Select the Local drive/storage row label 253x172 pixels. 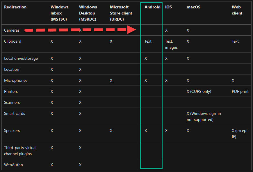(21, 58)
